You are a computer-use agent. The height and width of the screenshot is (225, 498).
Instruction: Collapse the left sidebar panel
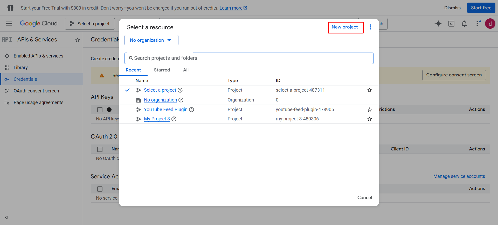click(6, 217)
